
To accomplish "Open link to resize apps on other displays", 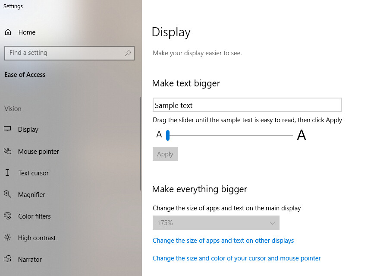I will [223, 241].
